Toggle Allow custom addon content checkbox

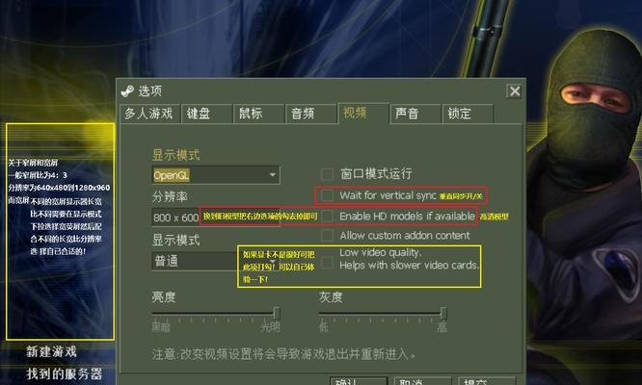[x=327, y=236]
